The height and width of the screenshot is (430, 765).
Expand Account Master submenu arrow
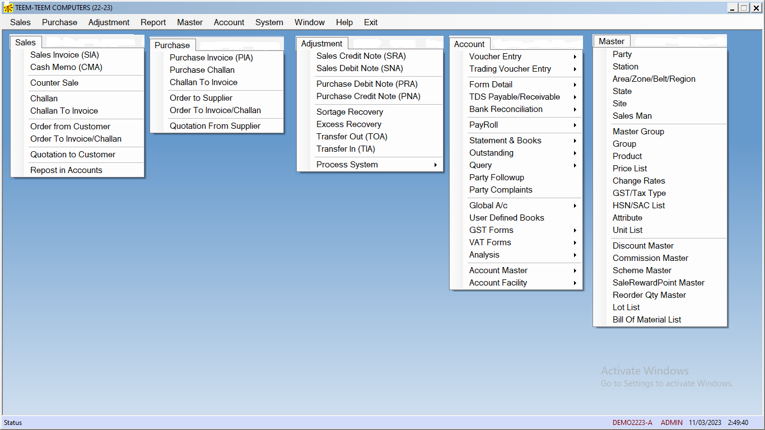pyautogui.click(x=575, y=270)
